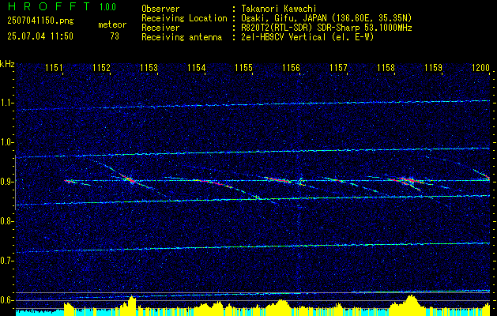Click the Receiving Location label
This screenshot has width=497, height=316.
pyautogui.click(x=184, y=18)
